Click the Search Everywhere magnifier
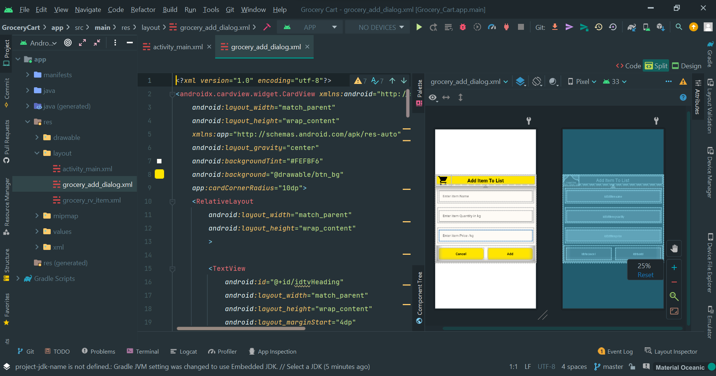The width and height of the screenshot is (716, 376). (679, 27)
